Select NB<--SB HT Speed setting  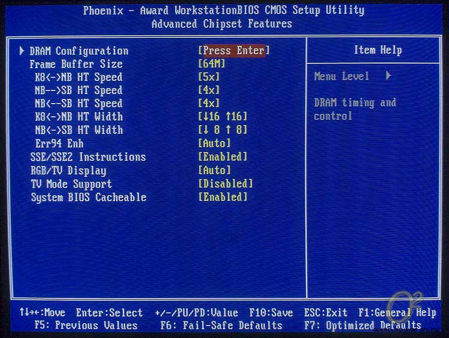[x=78, y=104]
